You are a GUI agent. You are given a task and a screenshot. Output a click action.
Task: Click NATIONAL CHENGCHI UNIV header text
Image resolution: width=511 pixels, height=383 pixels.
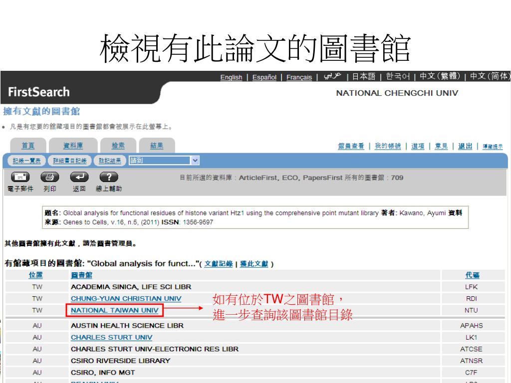(397, 93)
